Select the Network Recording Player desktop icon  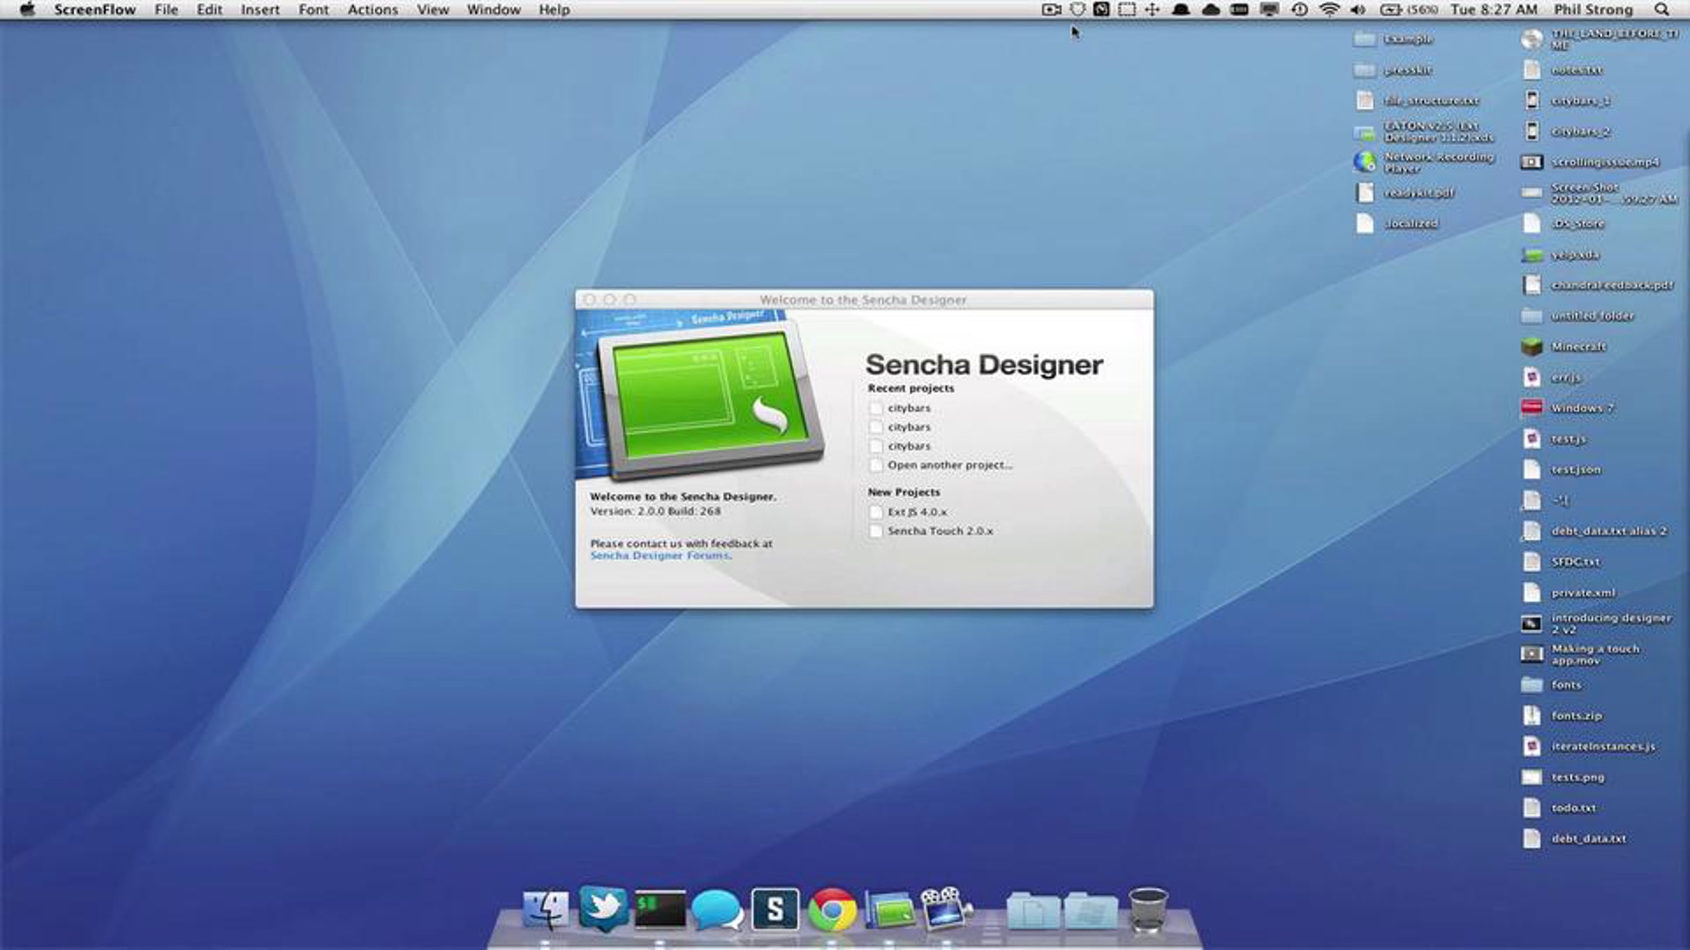coord(1365,162)
